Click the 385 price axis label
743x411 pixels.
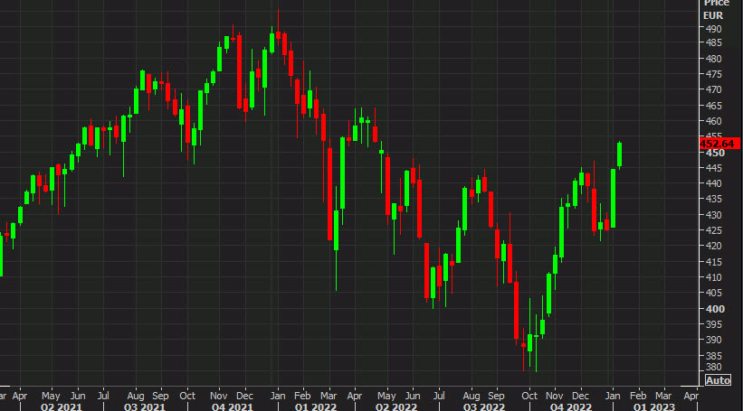click(714, 356)
